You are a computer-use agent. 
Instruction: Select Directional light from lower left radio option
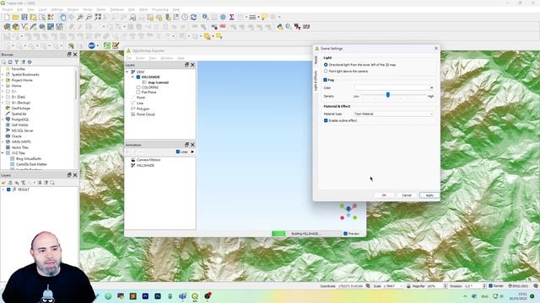pos(326,65)
